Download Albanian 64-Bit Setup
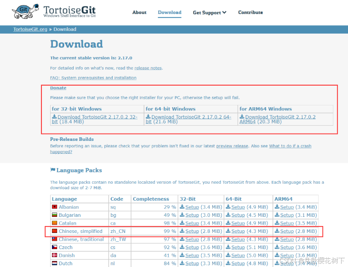 [238, 207]
